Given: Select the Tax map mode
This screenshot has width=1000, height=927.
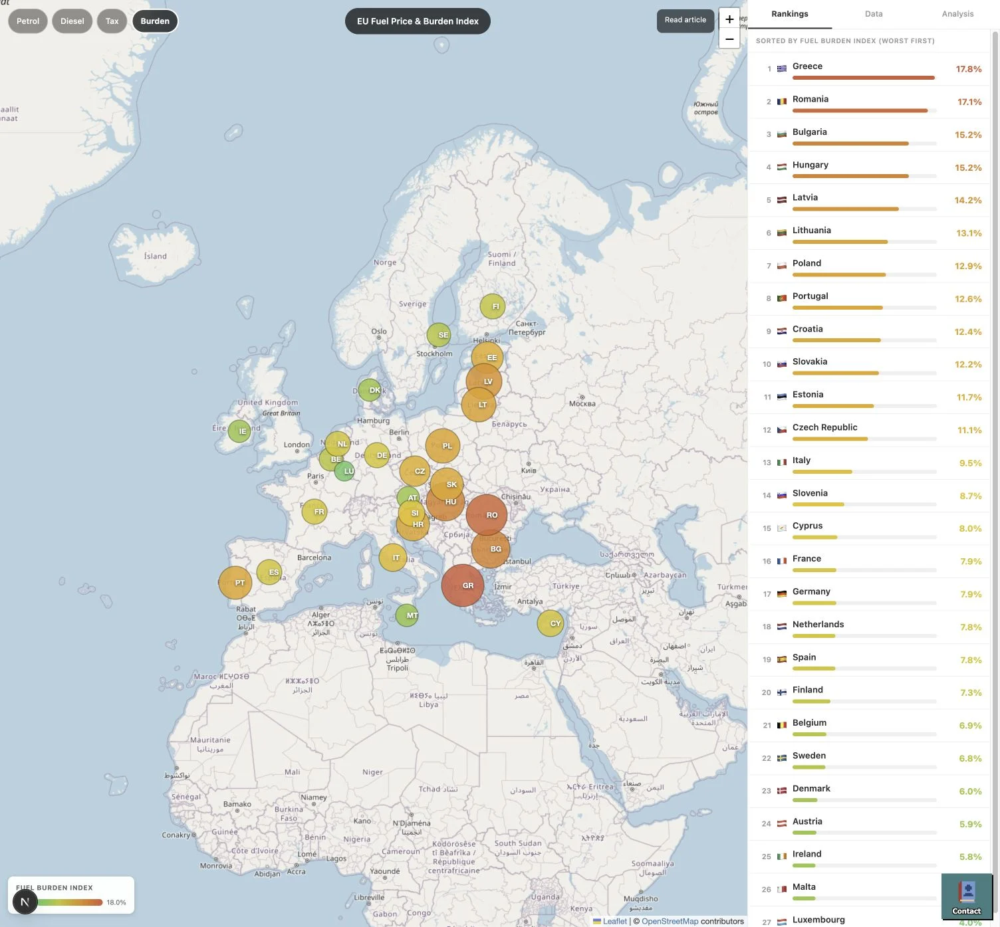Looking at the screenshot, I should tap(112, 21).
